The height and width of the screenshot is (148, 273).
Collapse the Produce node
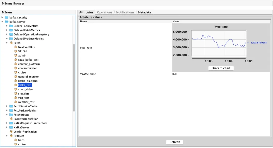point(7,136)
